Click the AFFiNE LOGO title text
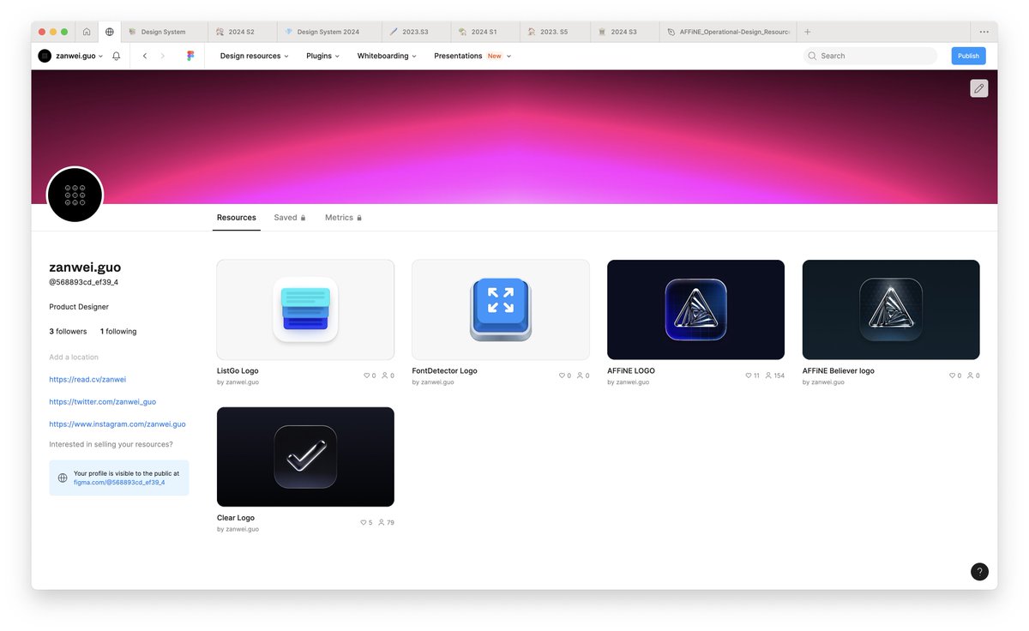1029x631 pixels. coord(631,371)
